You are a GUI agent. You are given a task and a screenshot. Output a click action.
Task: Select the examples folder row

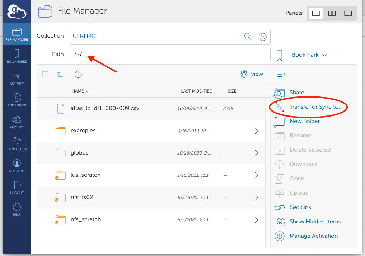click(151, 131)
